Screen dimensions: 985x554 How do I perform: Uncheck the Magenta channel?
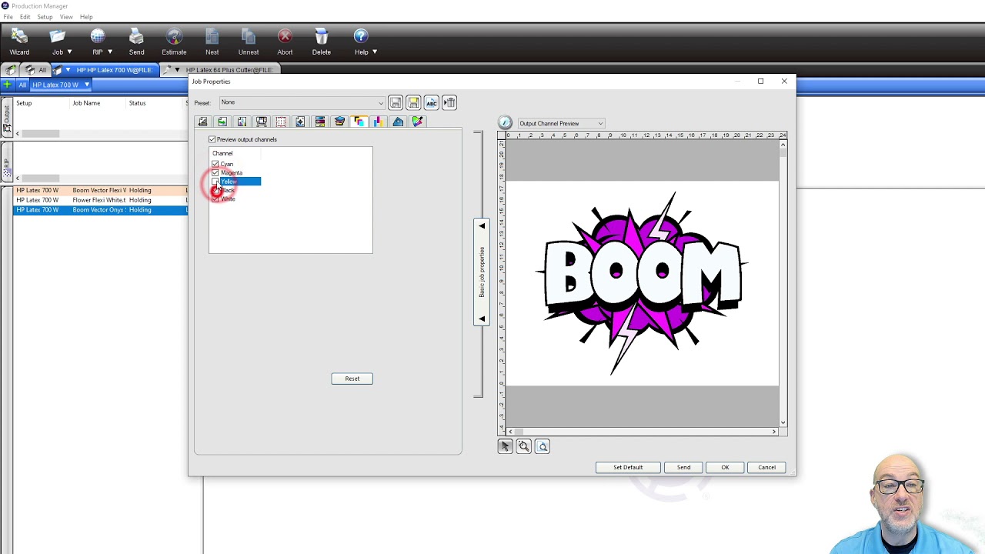pos(215,172)
